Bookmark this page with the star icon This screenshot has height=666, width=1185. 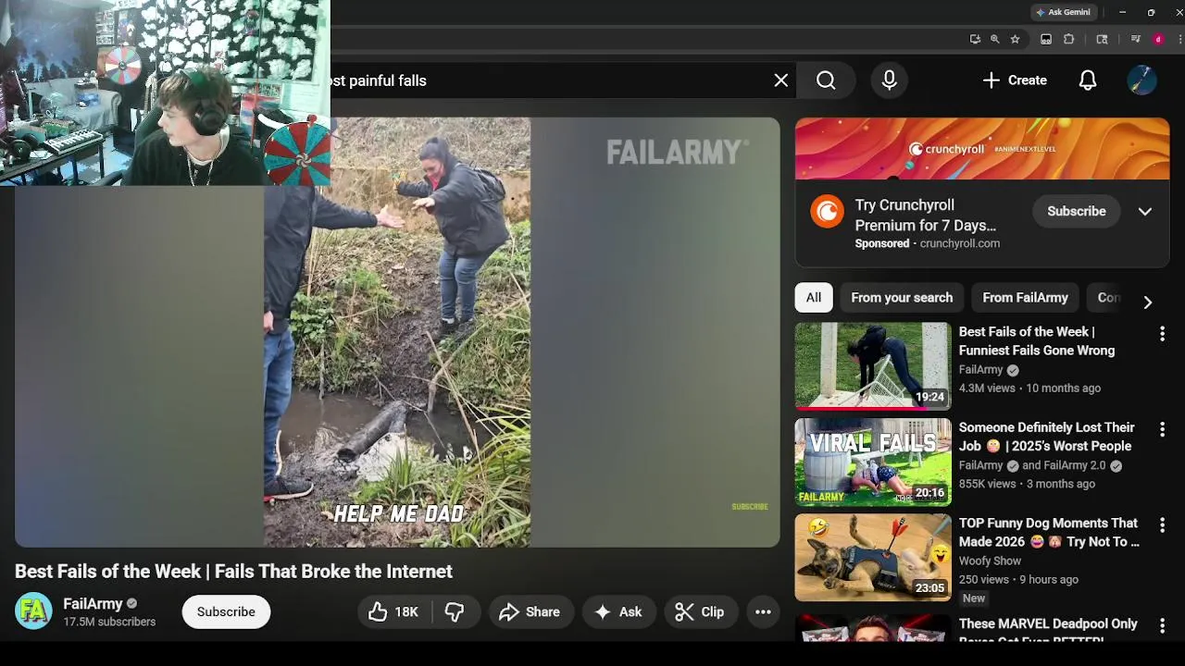point(1016,39)
